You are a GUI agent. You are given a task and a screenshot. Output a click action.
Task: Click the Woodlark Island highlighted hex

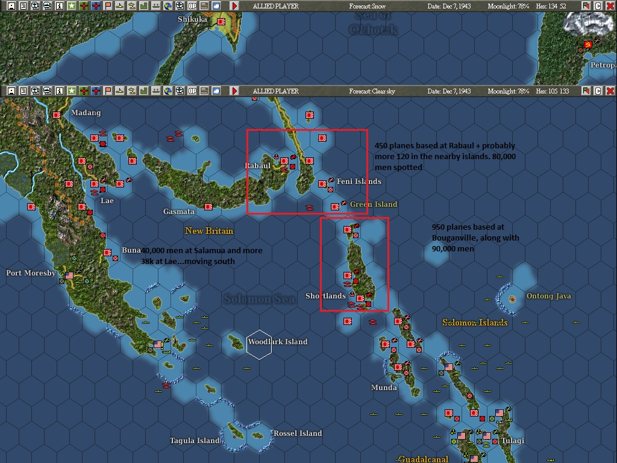point(259,344)
